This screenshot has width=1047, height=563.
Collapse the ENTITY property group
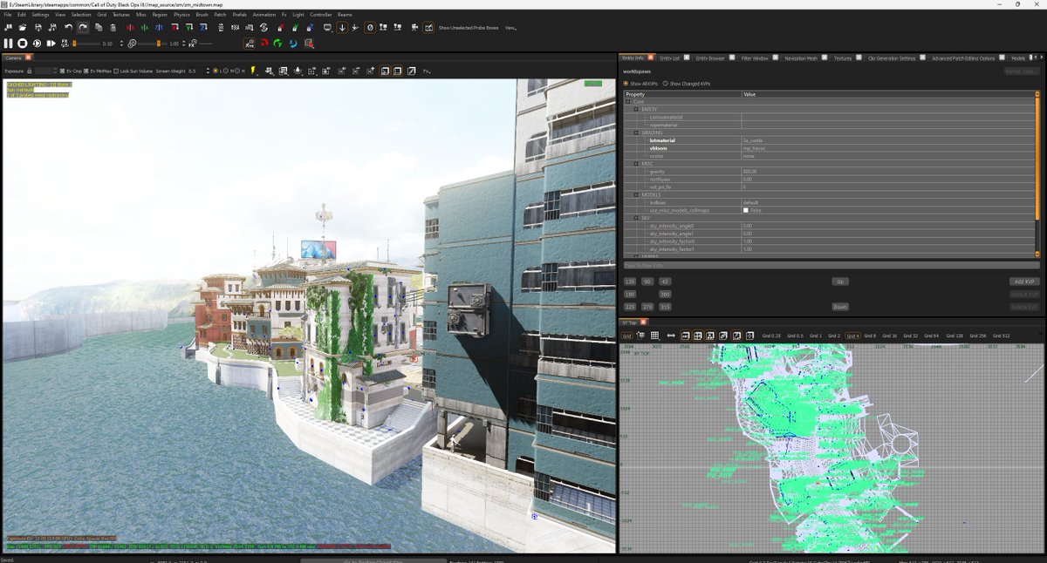click(x=636, y=109)
